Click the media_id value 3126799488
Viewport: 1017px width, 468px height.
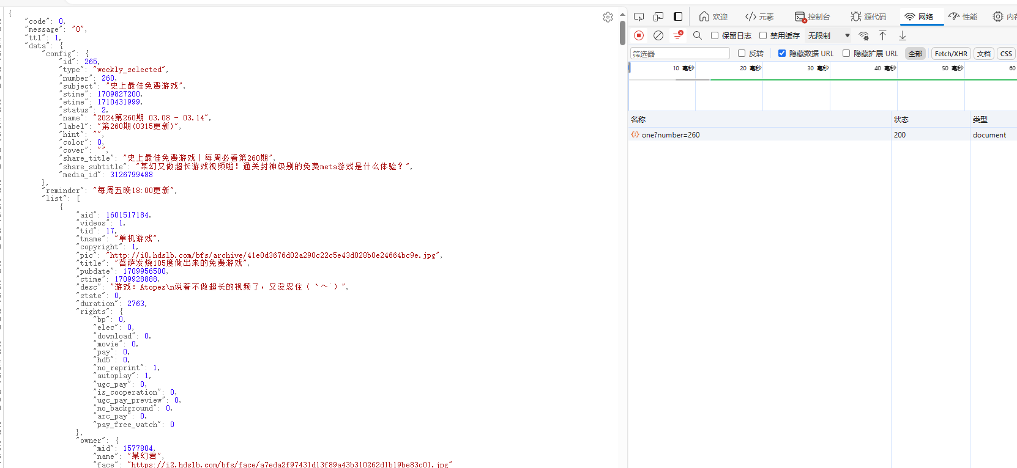pyautogui.click(x=132, y=174)
